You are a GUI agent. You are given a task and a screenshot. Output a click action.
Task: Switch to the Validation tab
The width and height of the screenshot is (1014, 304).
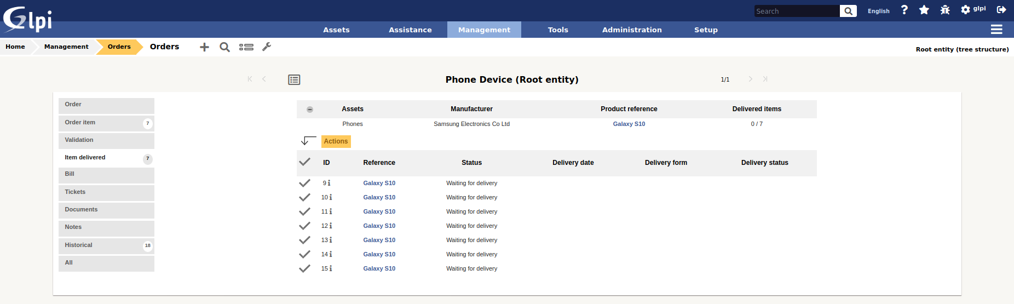(x=106, y=140)
